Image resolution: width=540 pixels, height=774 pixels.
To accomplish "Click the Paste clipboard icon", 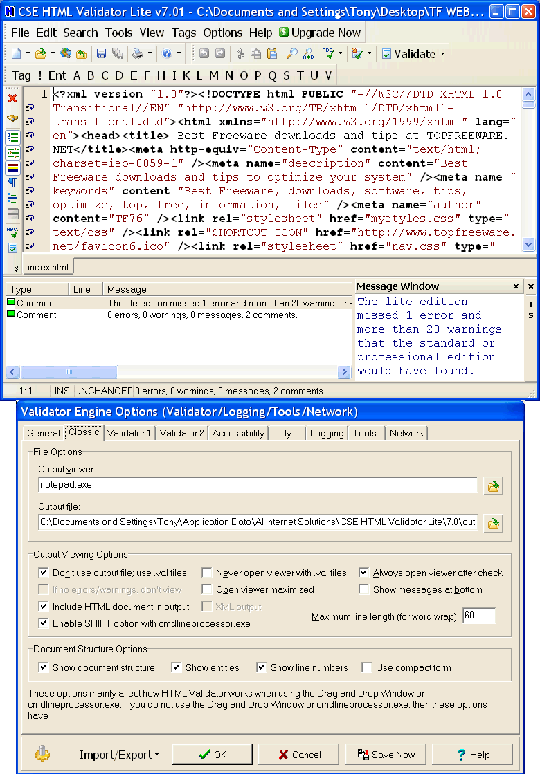I will pyautogui.click(x=271, y=53).
